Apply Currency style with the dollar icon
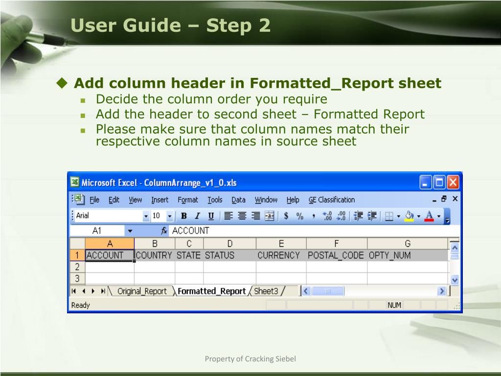501x376 pixels. coord(286,216)
